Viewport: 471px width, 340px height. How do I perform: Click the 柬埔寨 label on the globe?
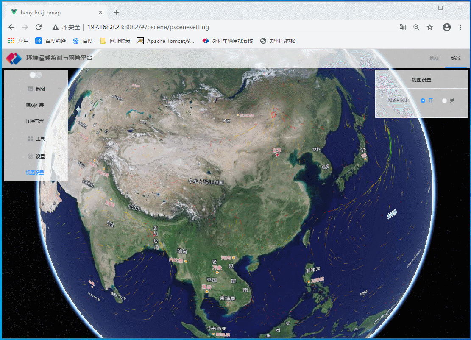pyautogui.click(x=228, y=298)
